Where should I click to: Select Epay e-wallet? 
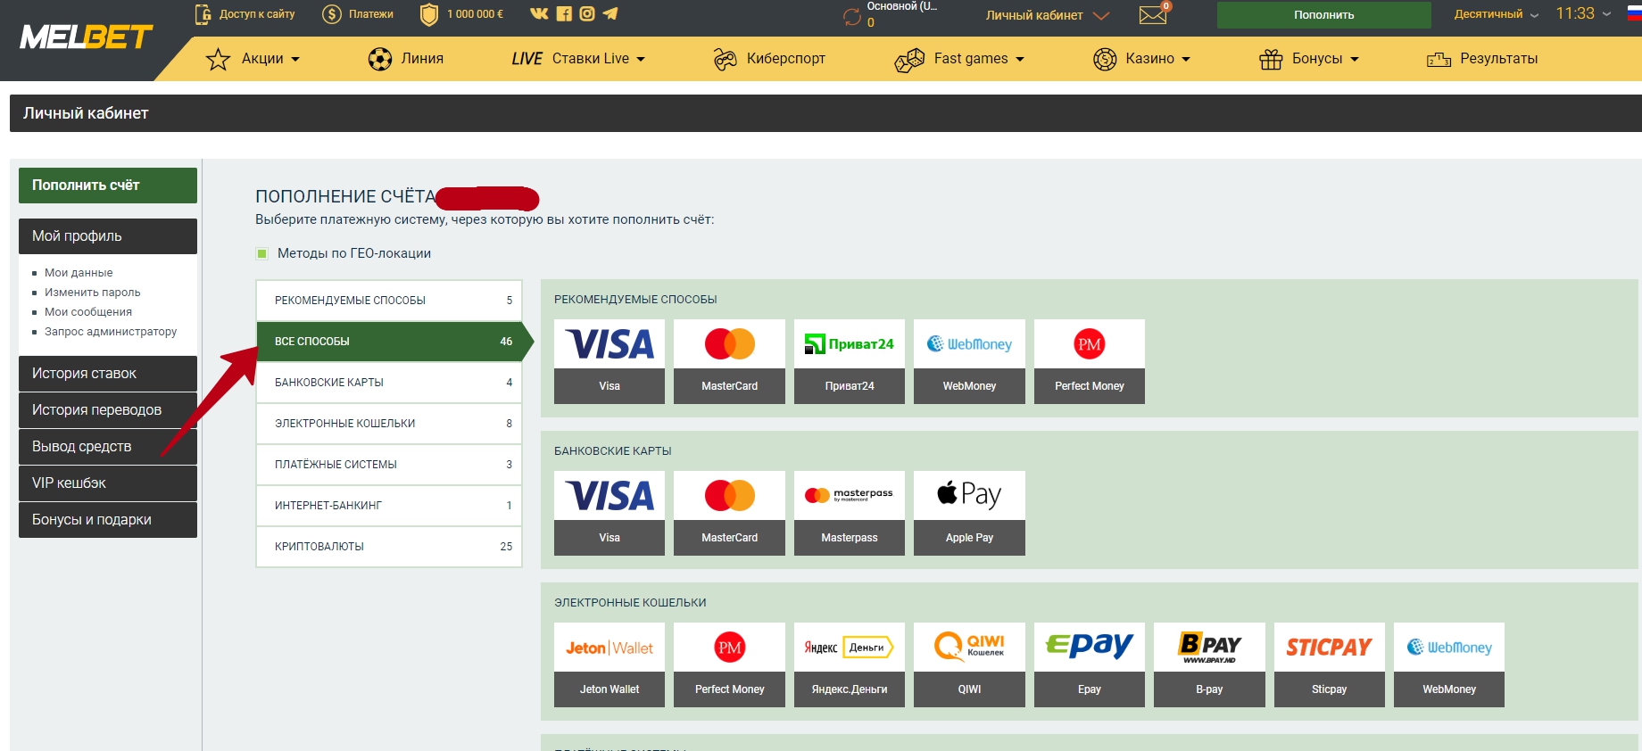click(x=1090, y=664)
